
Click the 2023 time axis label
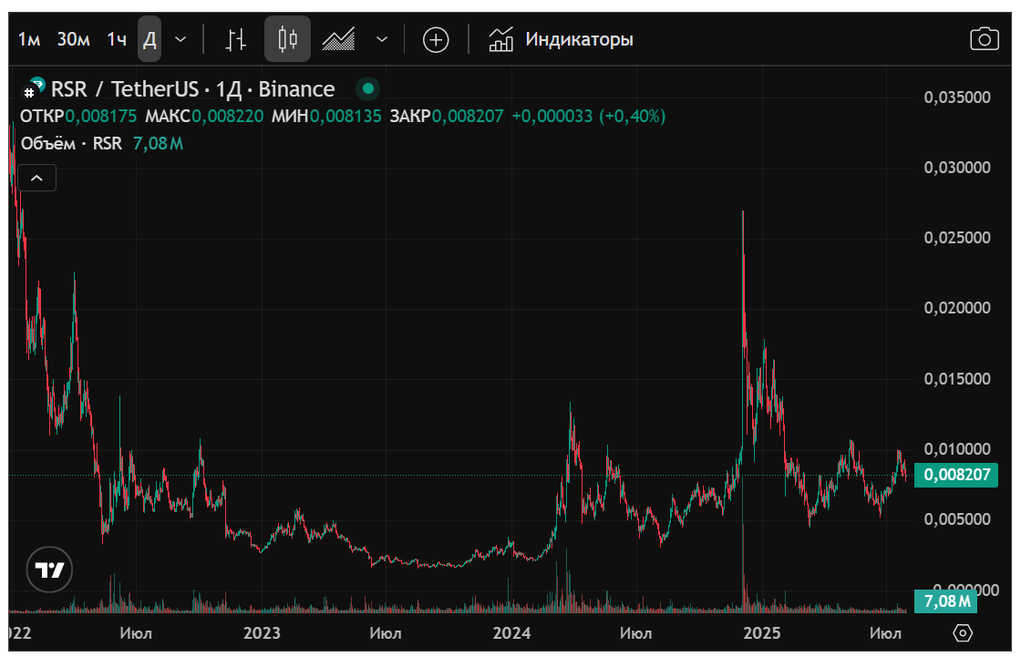point(262,633)
